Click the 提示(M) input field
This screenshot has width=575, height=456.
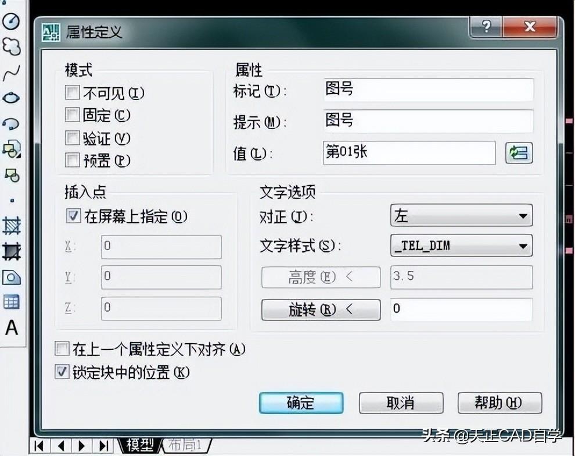tap(428, 121)
